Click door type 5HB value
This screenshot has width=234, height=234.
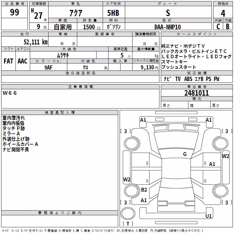(x=113, y=13)
